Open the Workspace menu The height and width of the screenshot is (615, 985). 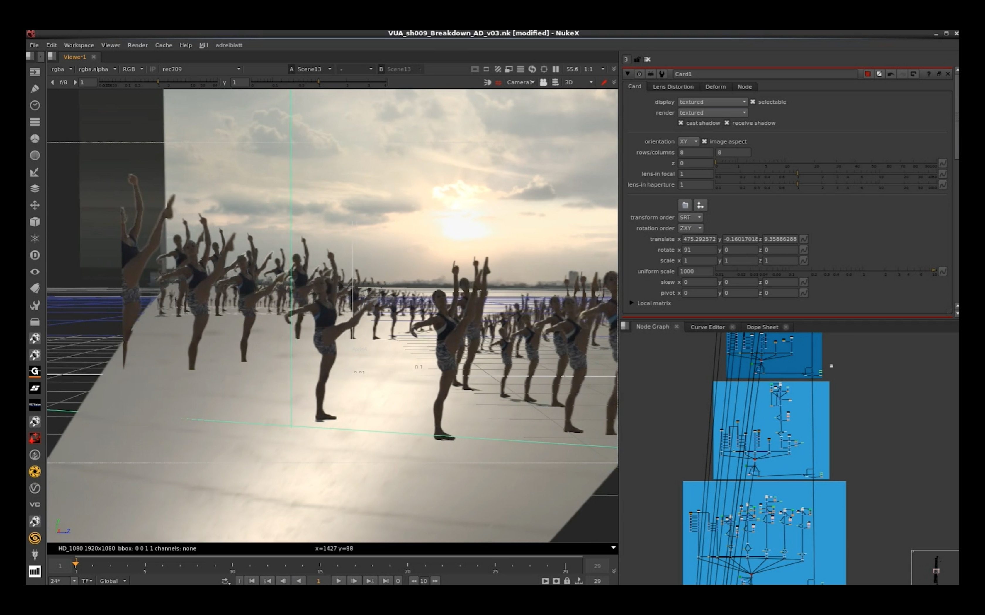(x=79, y=45)
